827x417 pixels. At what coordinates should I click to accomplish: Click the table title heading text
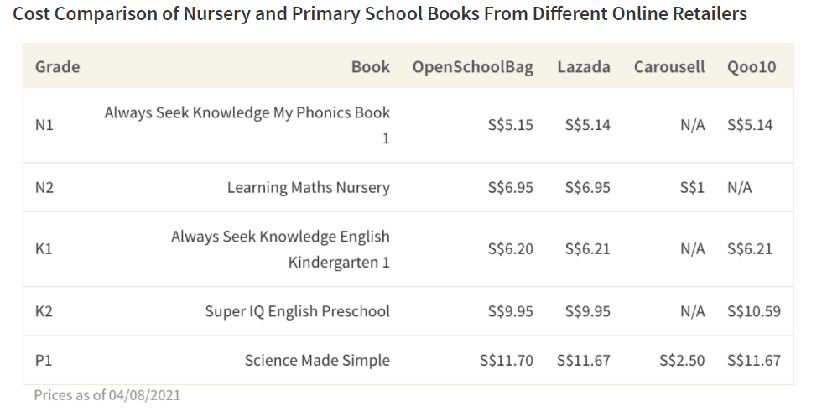pos(379,14)
